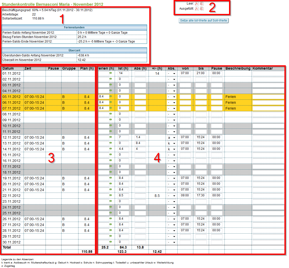Click the green swap arrows for 30.11.2012
The height and width of the screenshot is (268, 289).
pos(111,242)
